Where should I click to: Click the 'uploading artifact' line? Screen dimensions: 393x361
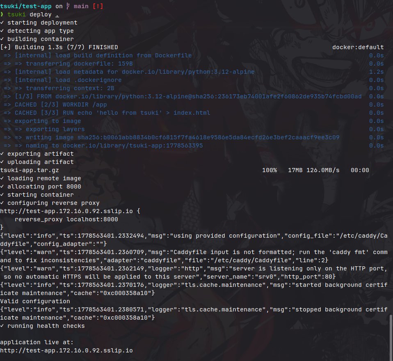[x=37, y=162]
